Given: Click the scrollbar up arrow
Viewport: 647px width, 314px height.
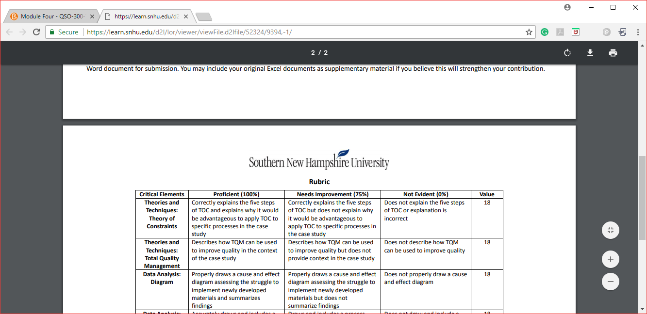Looking at the screenshot, I should pos(643,45).
